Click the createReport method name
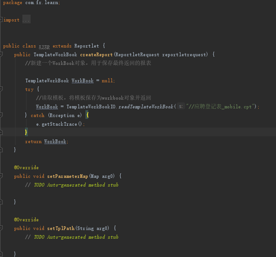 (96, 54)
